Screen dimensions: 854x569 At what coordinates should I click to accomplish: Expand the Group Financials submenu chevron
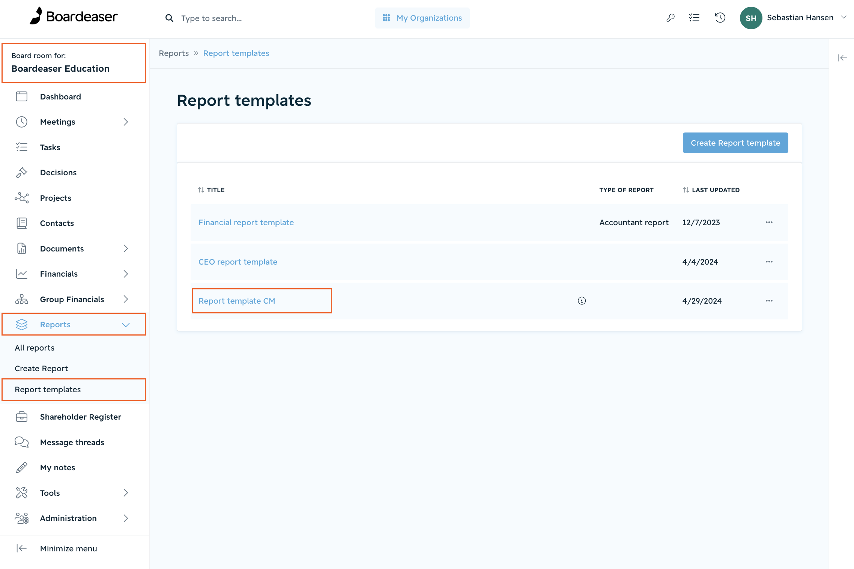pos(126,299)
